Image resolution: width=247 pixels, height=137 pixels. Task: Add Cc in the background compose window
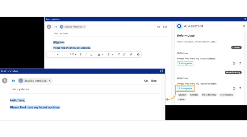(x=158, y=27)
